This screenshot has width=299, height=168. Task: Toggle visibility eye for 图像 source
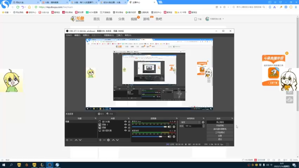coord(126,127)
